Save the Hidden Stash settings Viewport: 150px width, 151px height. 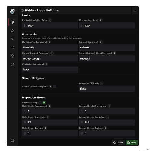click(132, 143)
